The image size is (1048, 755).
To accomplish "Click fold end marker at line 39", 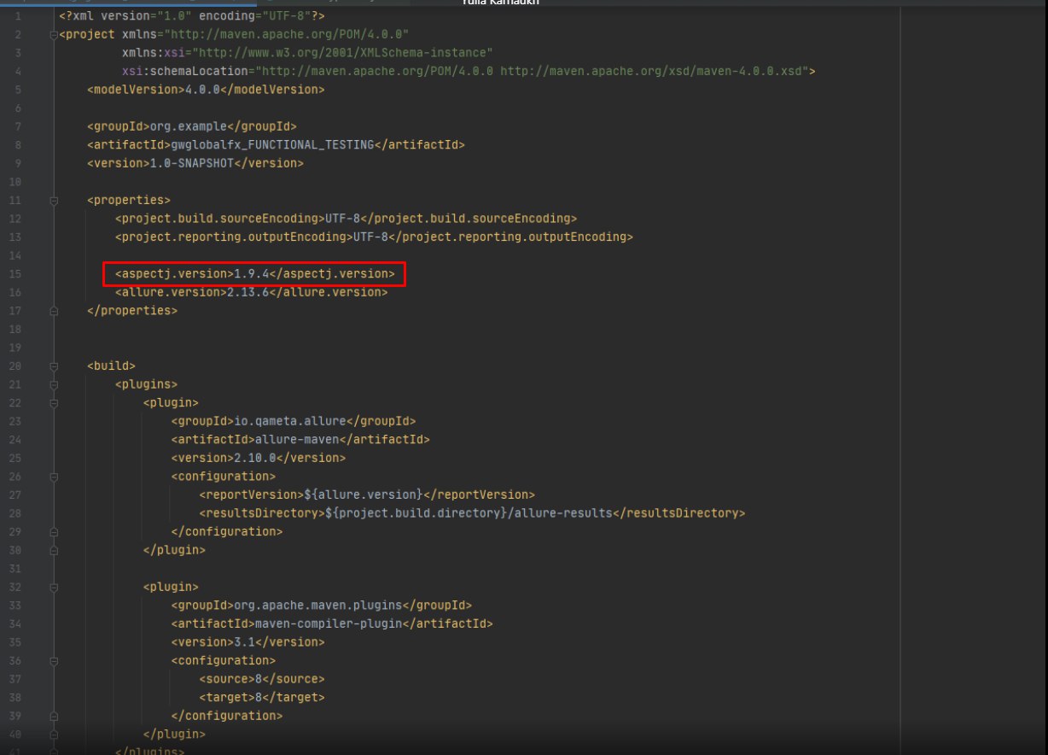I will point(55,717).
